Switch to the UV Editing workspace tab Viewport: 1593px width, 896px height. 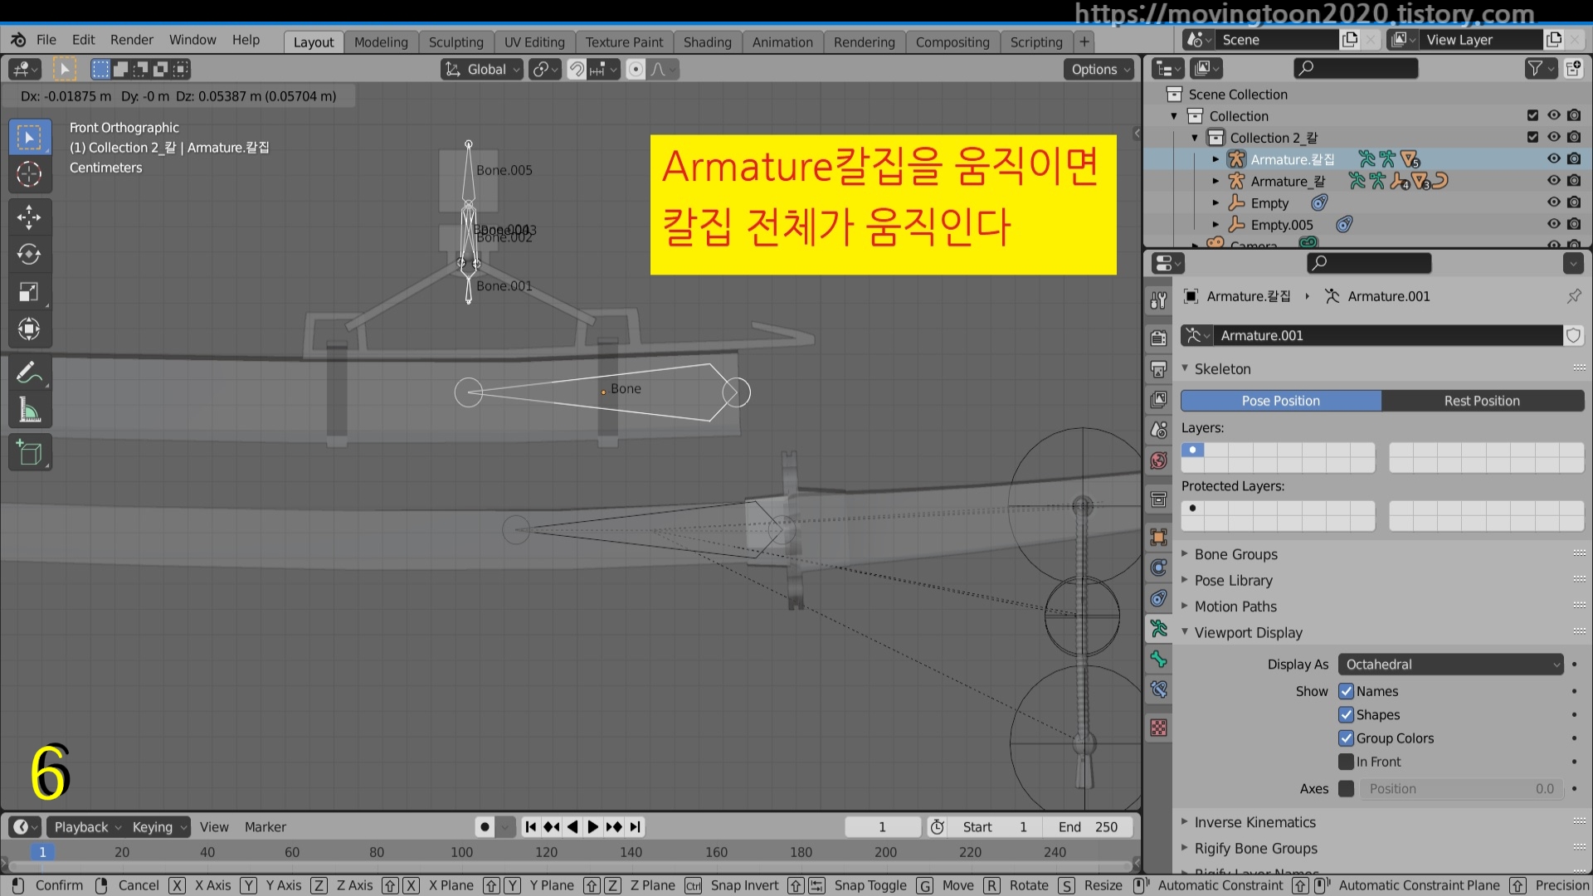534,42
